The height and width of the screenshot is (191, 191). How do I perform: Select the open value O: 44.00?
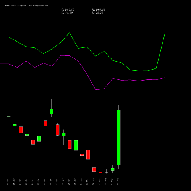67,13
